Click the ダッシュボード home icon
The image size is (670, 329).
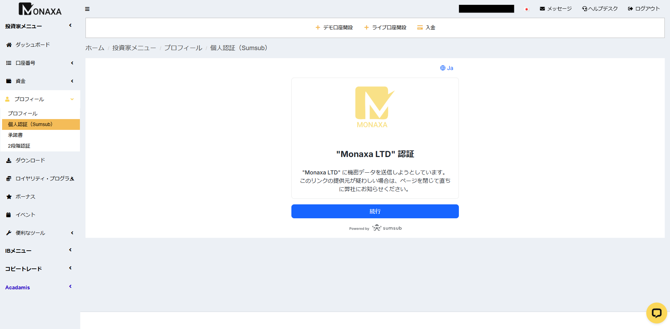coord(9,45)
